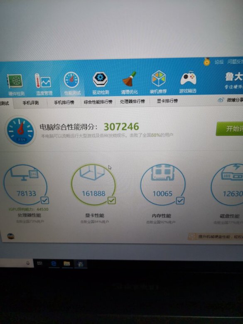This screenshot has height=324, width=243.
Task: Open 硬件检测 hardware detection icon
Action: click(15, 81)
